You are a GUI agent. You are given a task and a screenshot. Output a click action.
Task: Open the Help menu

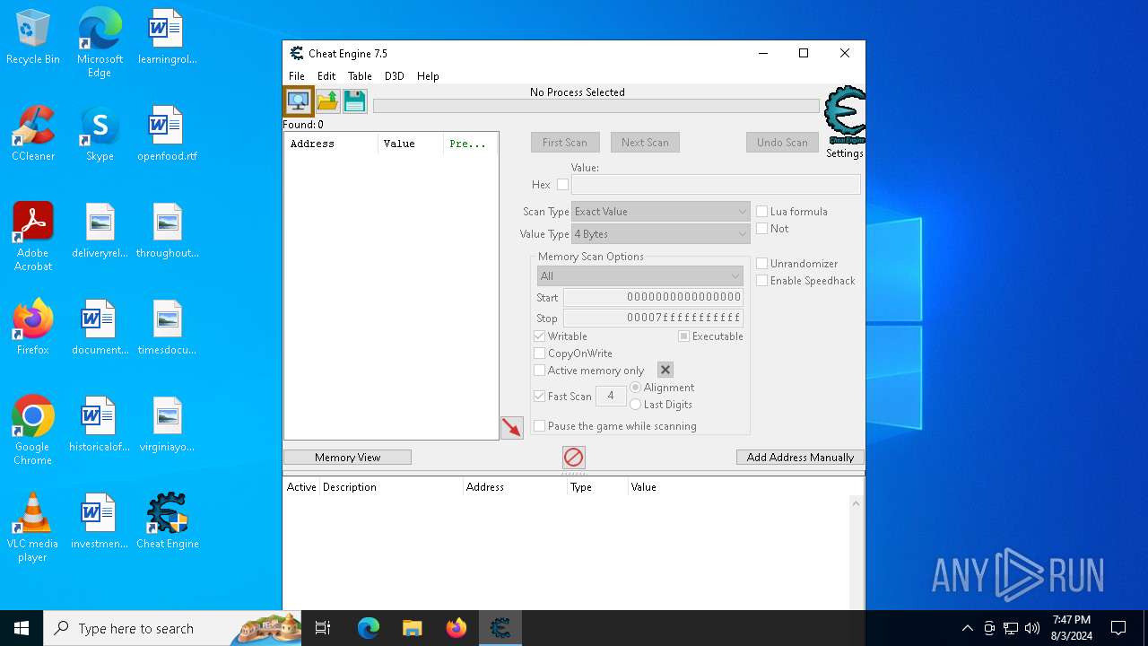428,76
